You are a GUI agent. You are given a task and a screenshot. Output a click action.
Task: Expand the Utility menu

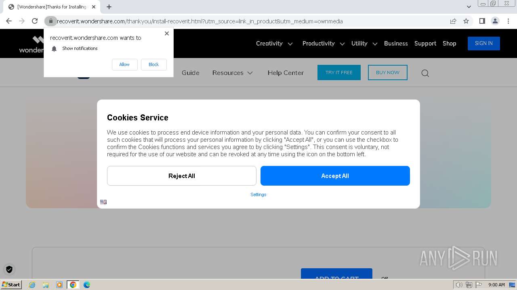coord(364,43)
